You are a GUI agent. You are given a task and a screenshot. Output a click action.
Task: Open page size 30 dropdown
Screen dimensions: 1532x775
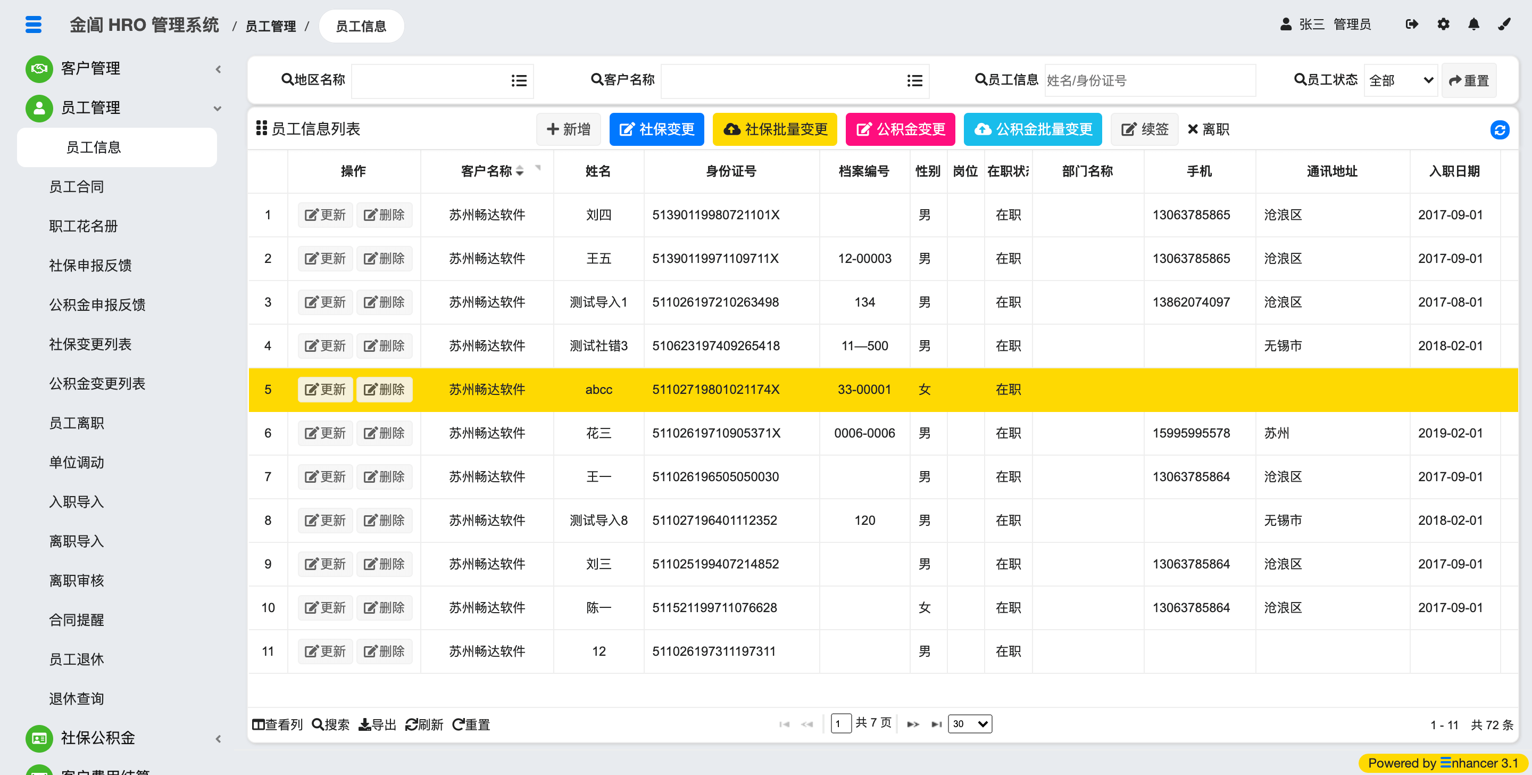pyautogui.click(x=969, y=724)
